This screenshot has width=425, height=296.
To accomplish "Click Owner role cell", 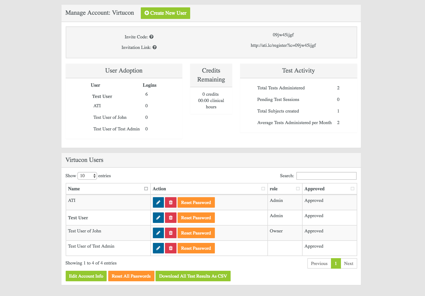I will tap(285, 233).
